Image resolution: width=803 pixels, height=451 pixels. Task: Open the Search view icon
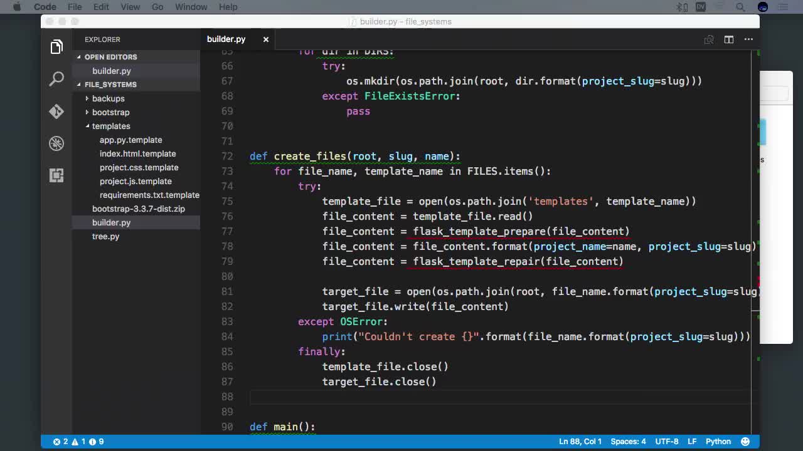(x=56, y=79)
